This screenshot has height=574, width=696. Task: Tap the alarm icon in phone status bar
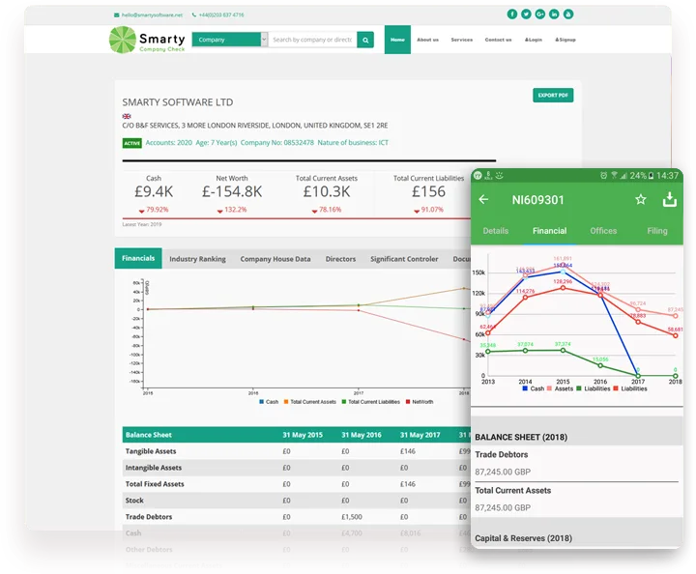[603, 176]
